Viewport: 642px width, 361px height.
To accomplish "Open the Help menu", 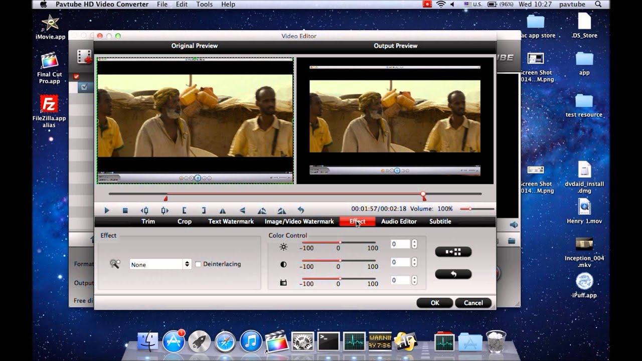I will pos(228,4).
